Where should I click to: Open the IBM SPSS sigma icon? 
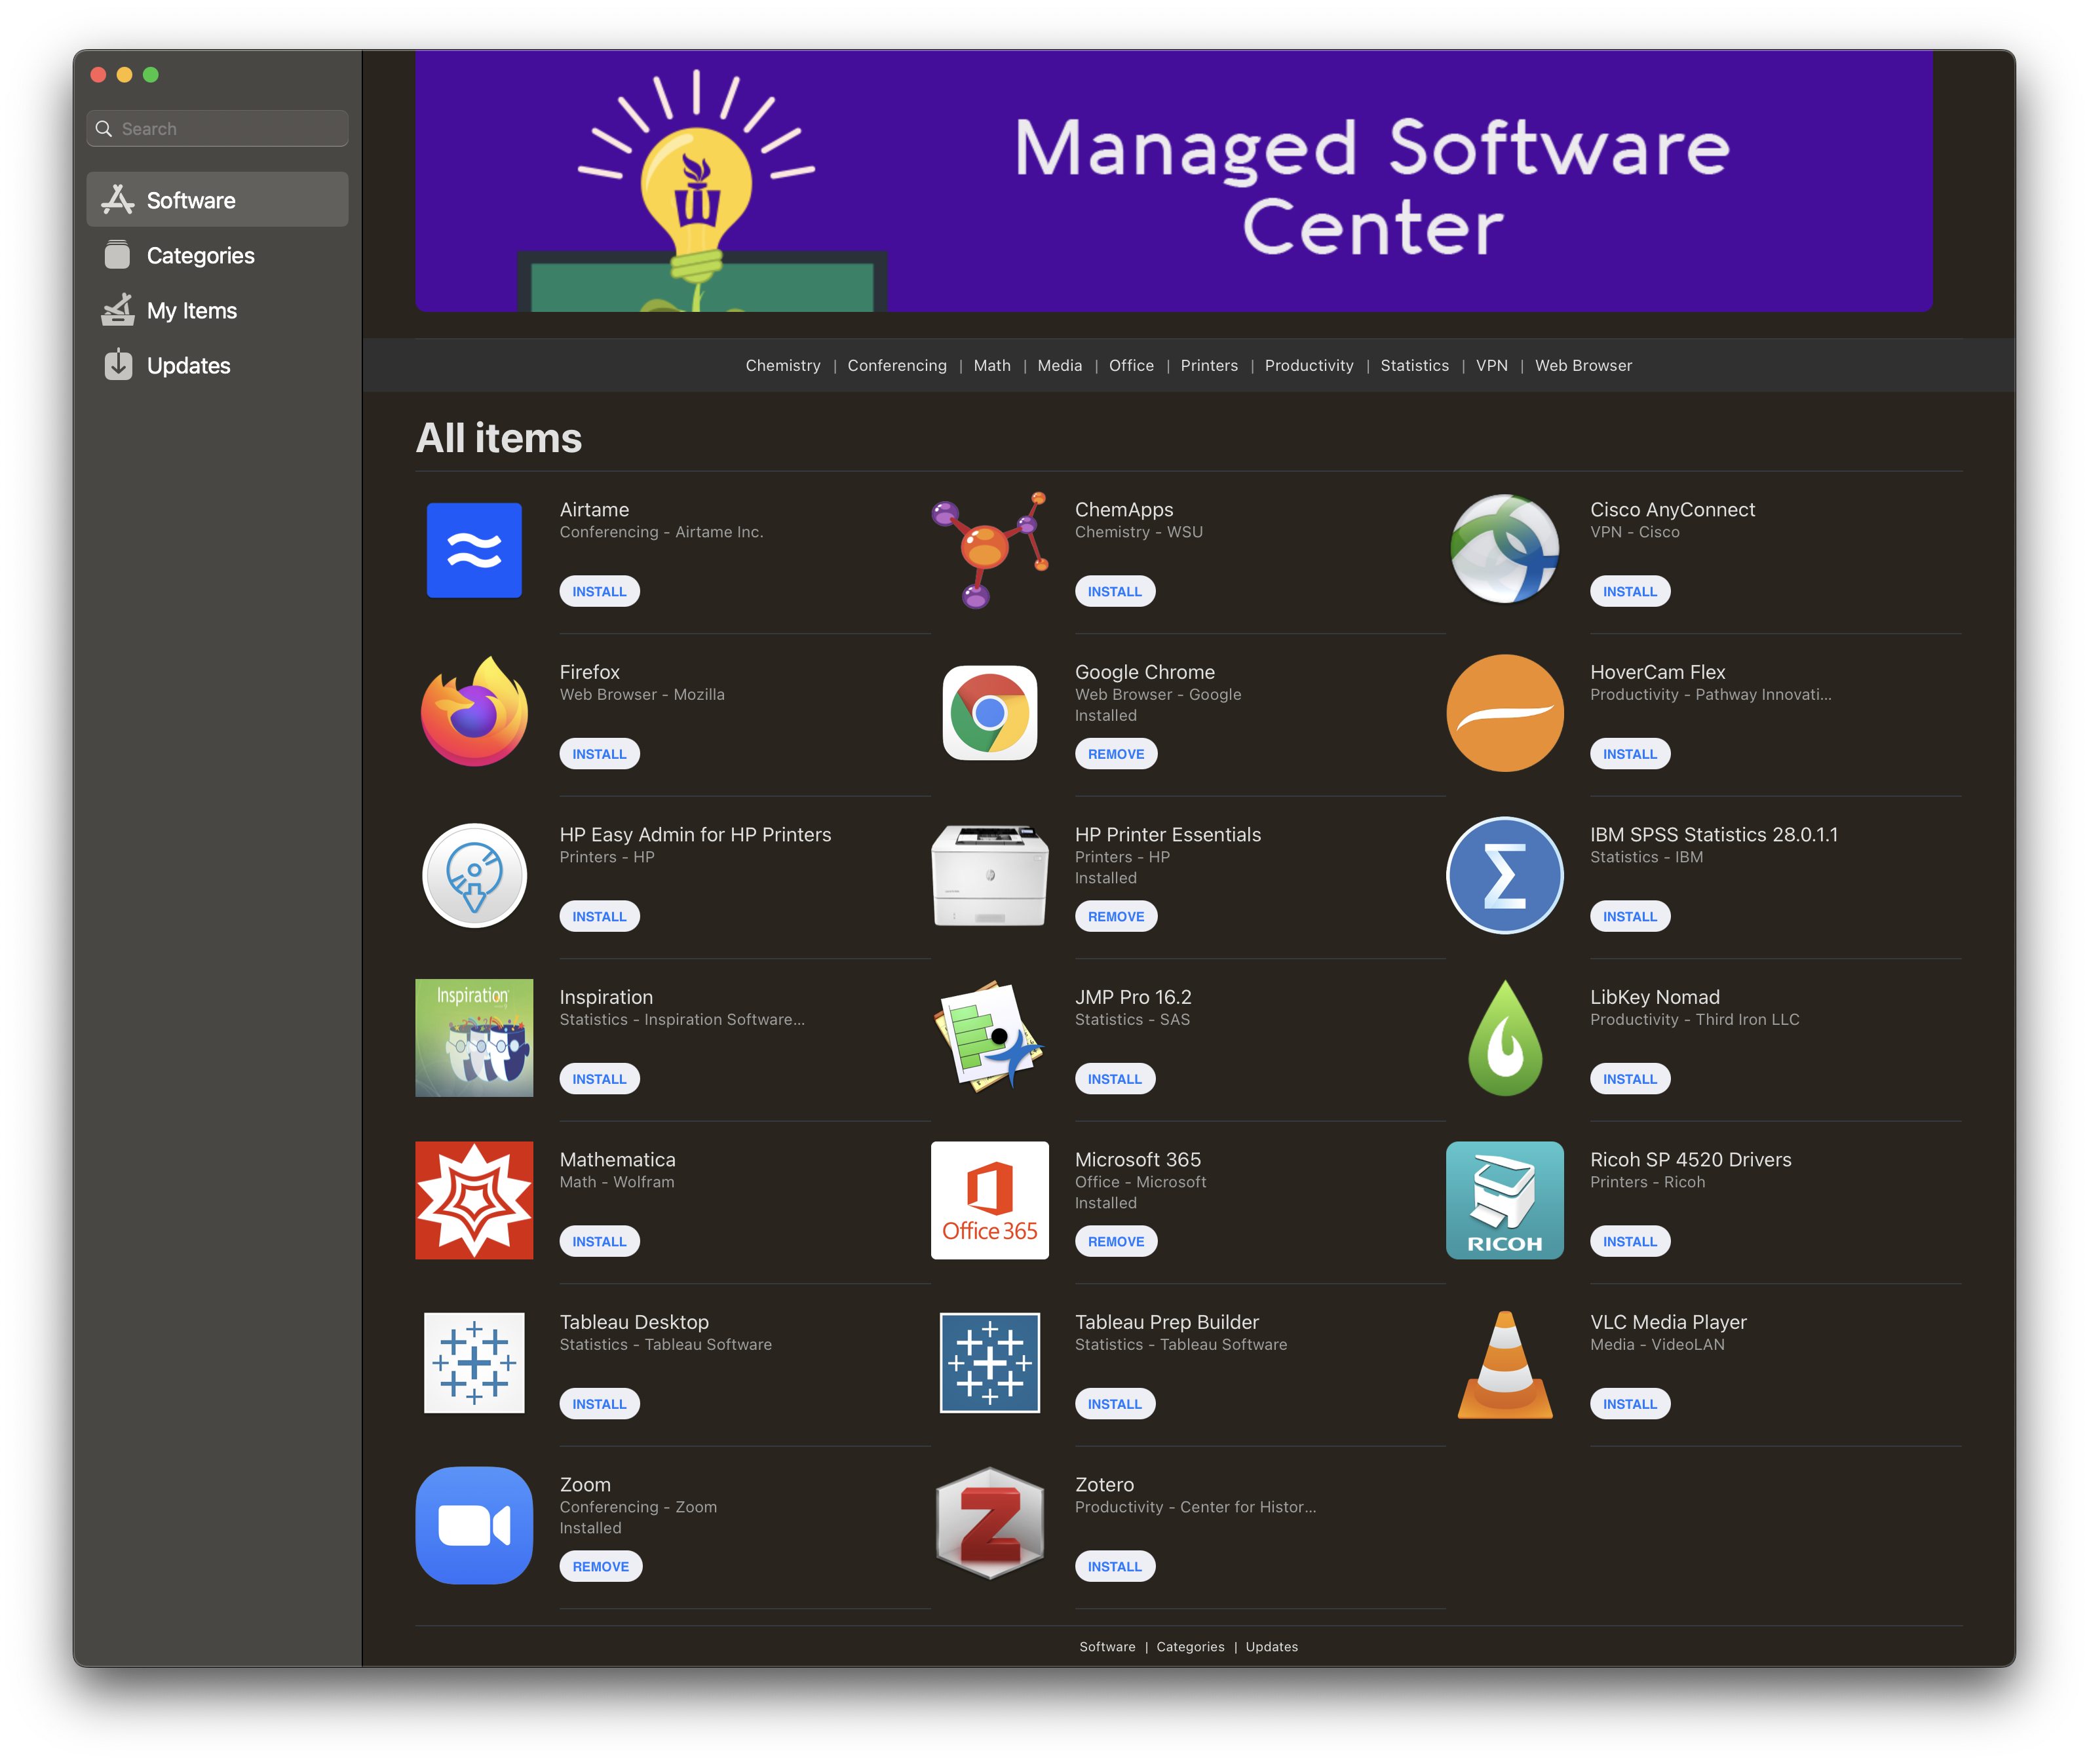[x=1504, y=875]
